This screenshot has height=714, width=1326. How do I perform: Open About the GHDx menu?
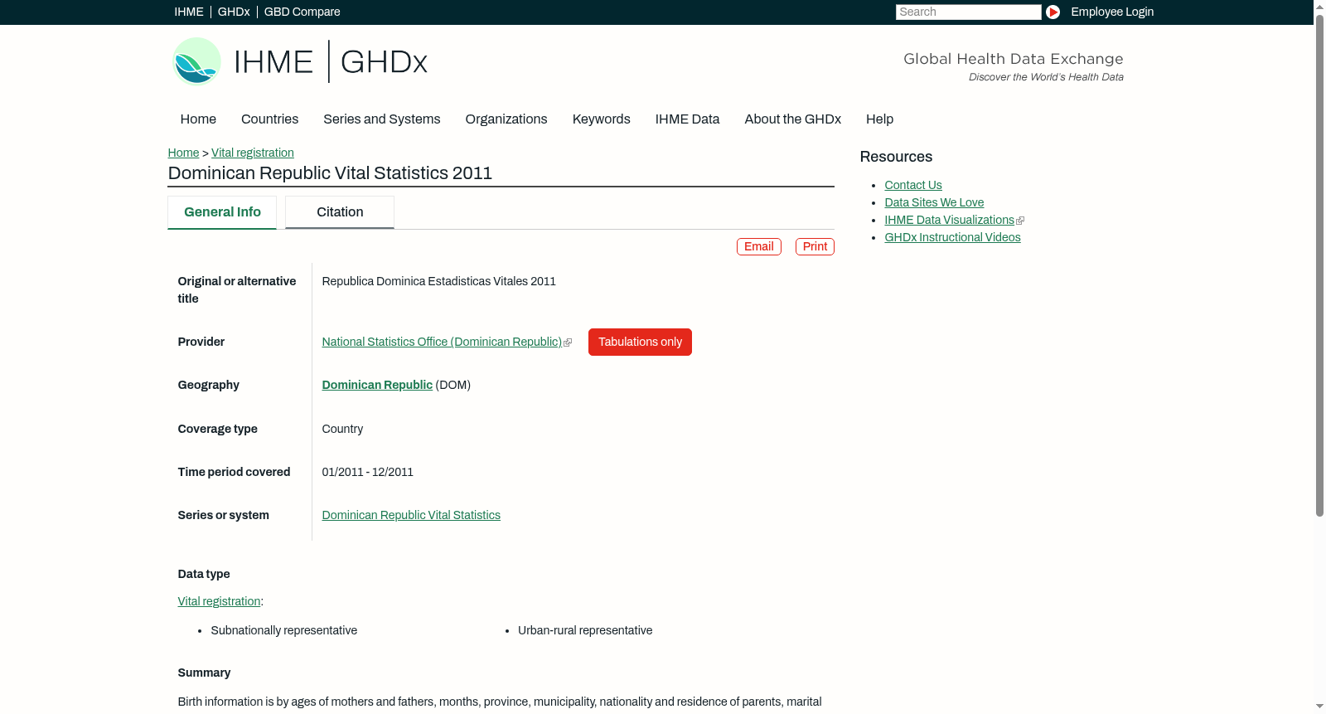(792, 119)
